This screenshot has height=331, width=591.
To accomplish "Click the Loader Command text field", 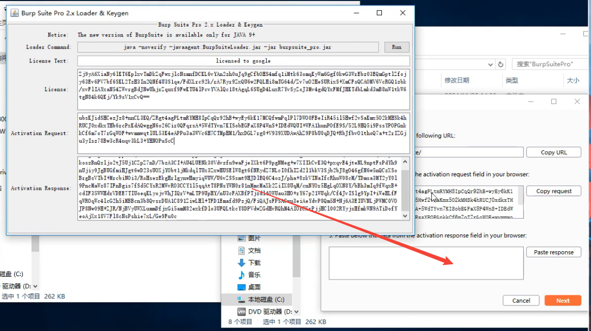I will pyautogui.click(x=228, y=47).
